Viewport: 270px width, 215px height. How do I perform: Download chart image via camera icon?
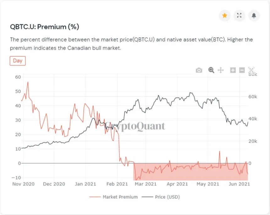pos(199,70)
